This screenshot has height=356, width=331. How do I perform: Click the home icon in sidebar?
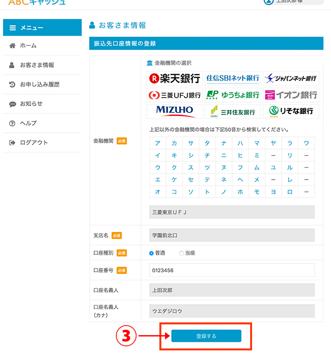pos(12,46)
